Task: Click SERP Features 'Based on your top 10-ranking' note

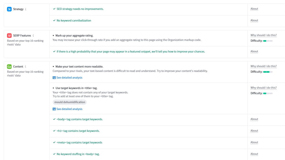Action: tap(25, 43)
